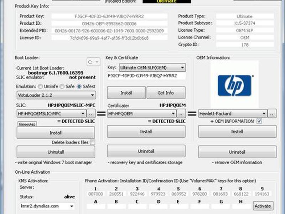The image size is (285, 214).
Task: Click Installation ID block 2 value 260551
Action: 116,194
